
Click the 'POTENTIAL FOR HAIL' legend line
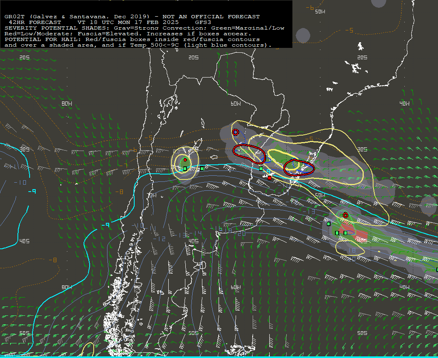pyautogui.click(x=132, y=39)
